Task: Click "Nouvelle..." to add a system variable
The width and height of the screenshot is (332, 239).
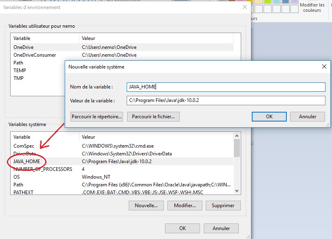Action: coord(146,206)
